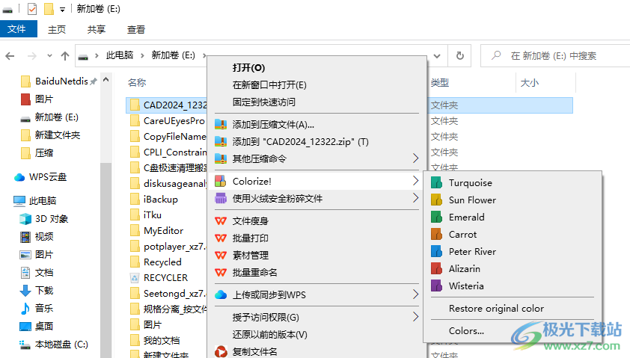The width and height of the screenshot is (630, 358).
Task: Click the Colorize! menu icon
Action: pyautogui.click(x=220, y=181)
